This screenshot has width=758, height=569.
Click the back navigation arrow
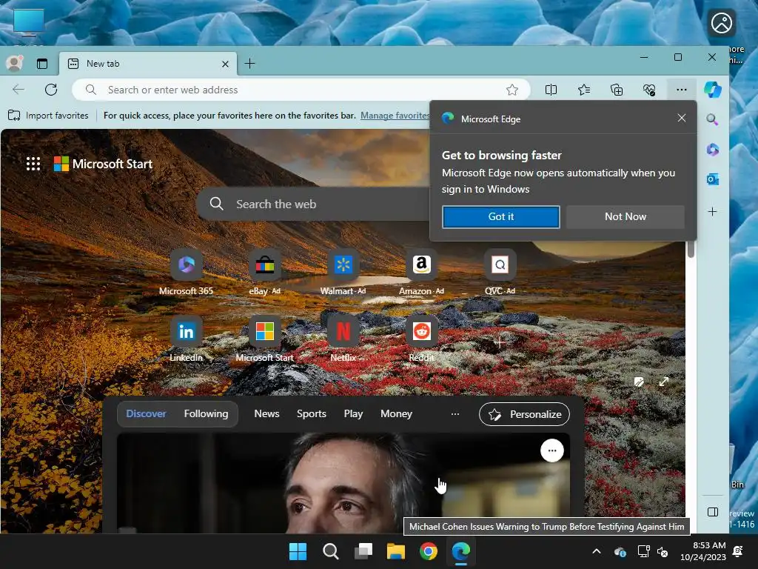[x=19, y=90]
